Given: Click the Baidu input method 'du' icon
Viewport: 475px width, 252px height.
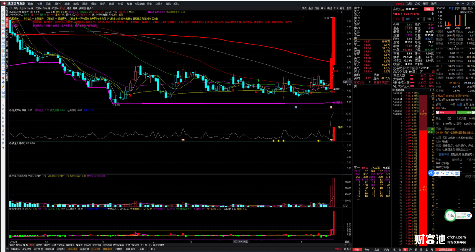Looking at the screenshot, I should click(431, 173).
